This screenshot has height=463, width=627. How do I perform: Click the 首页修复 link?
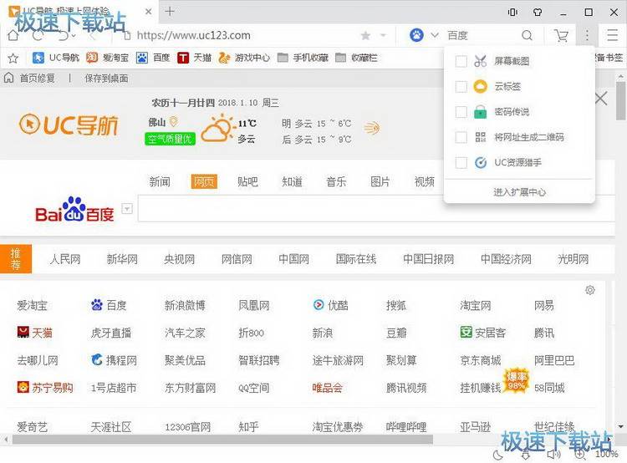37,78
